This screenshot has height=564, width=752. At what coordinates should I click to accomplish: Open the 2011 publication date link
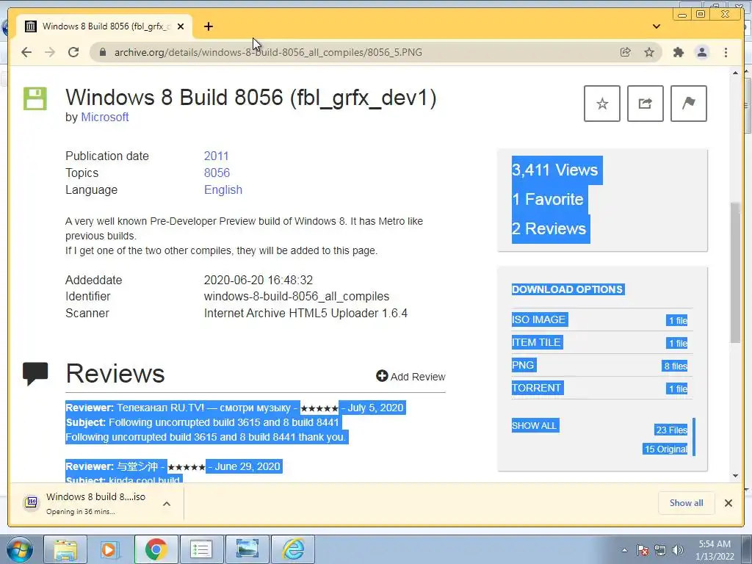click(217, 156)
